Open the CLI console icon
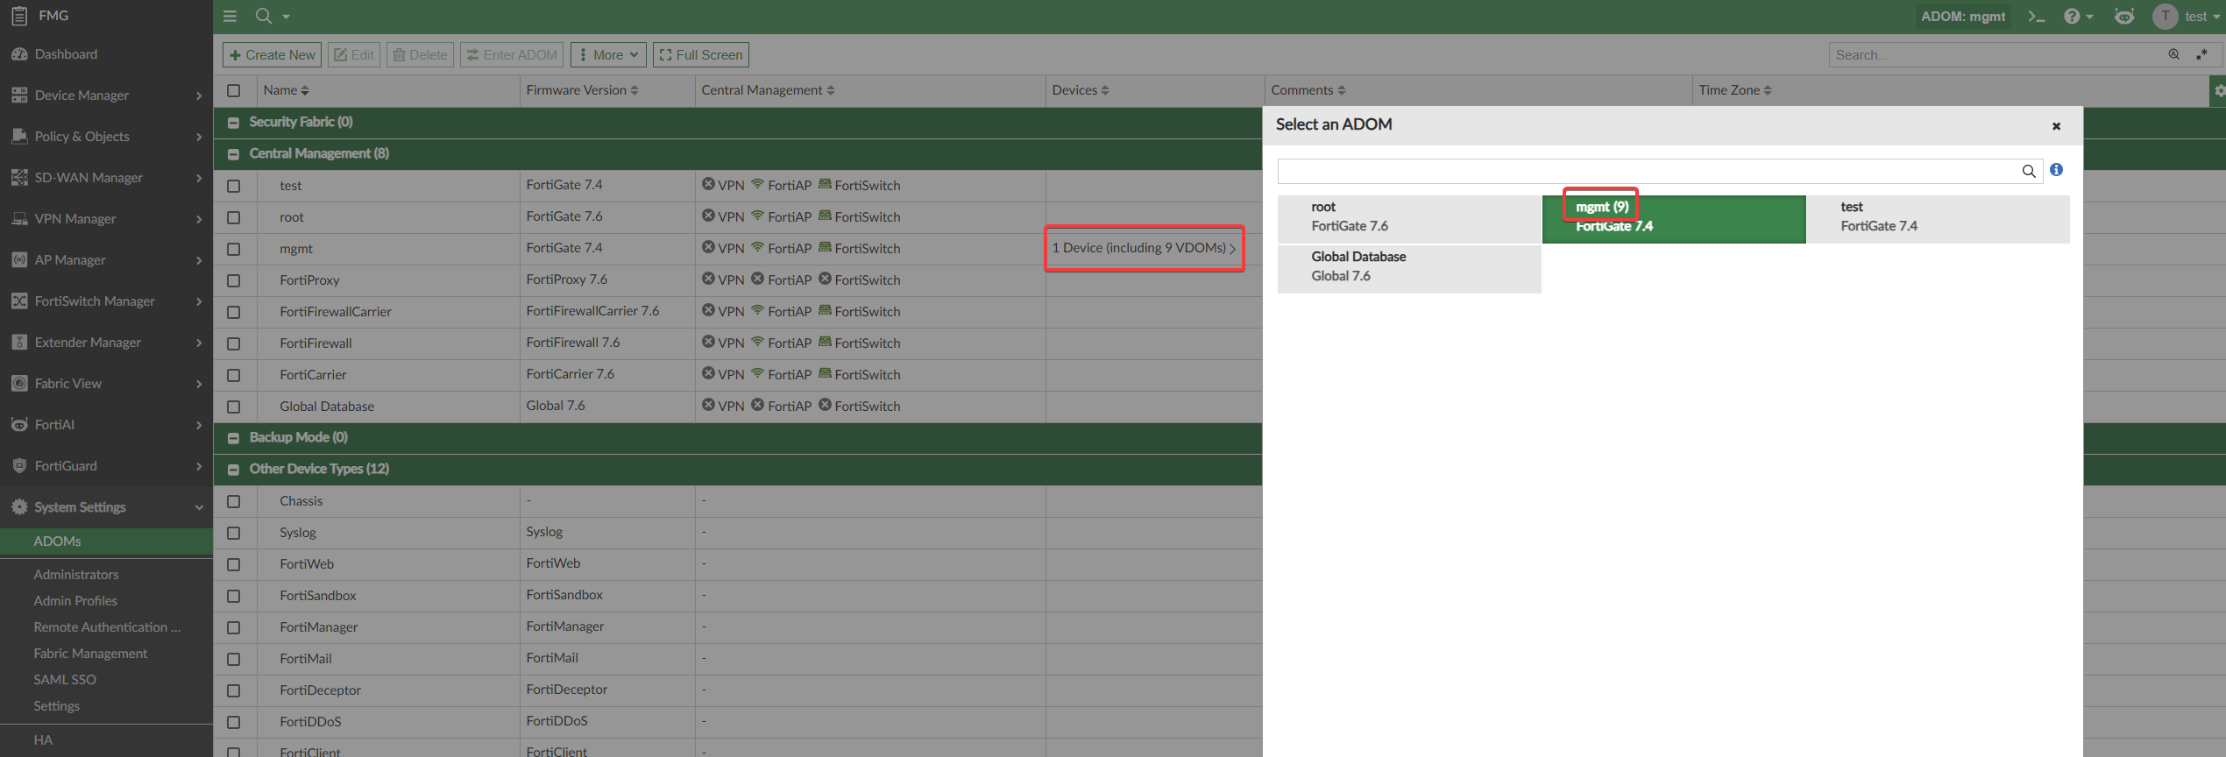 2037,17
